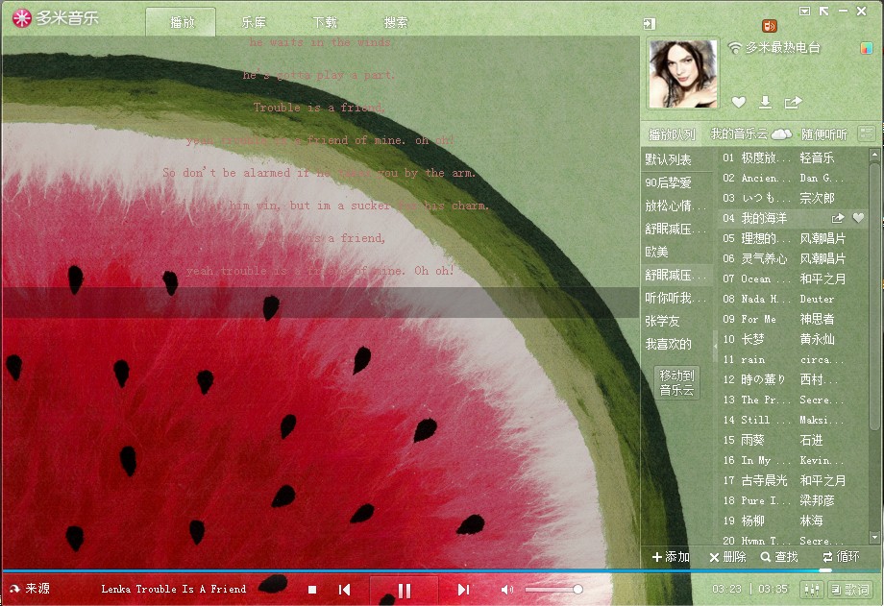The height and width of the screenshot is (606, 884).
Task: Select track 19 杨柳
Action: click(794, 521)
